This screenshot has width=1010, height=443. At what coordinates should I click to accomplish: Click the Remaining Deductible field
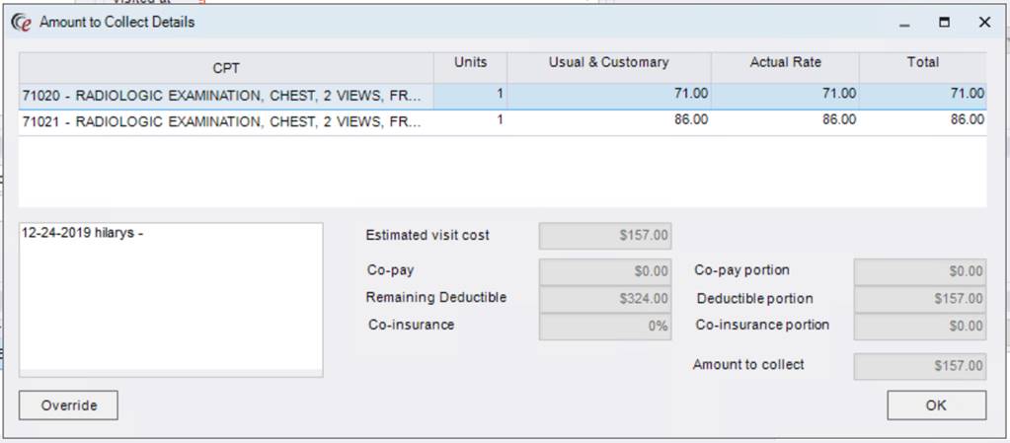point(605,298)
